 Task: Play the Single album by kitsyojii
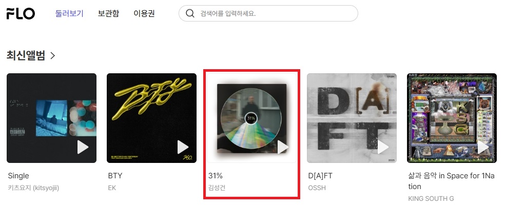(x=83, y=147)
